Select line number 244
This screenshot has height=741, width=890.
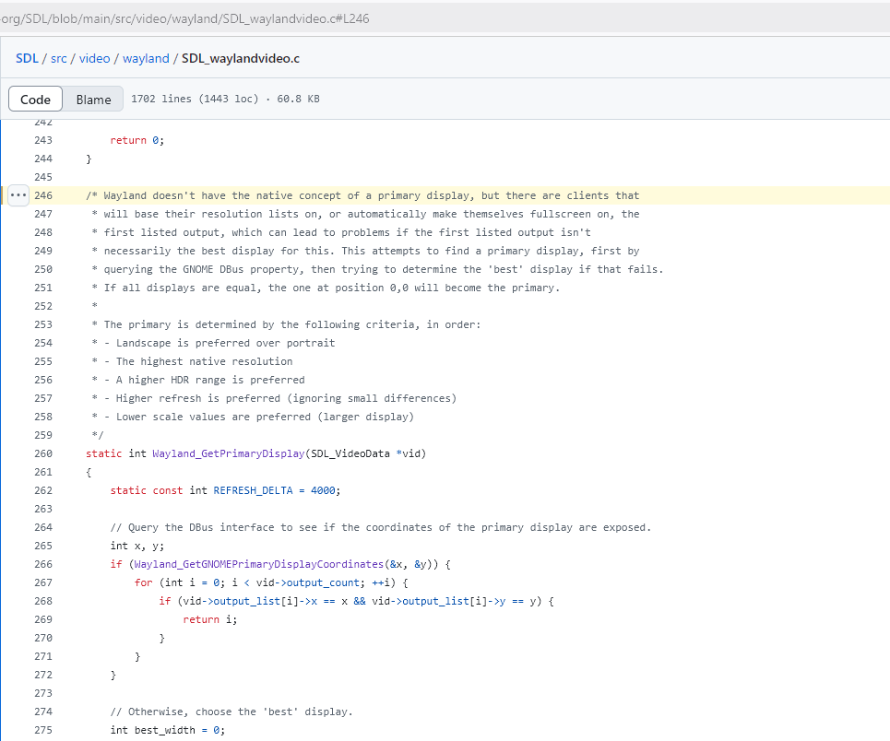click(x=43, y=159)
